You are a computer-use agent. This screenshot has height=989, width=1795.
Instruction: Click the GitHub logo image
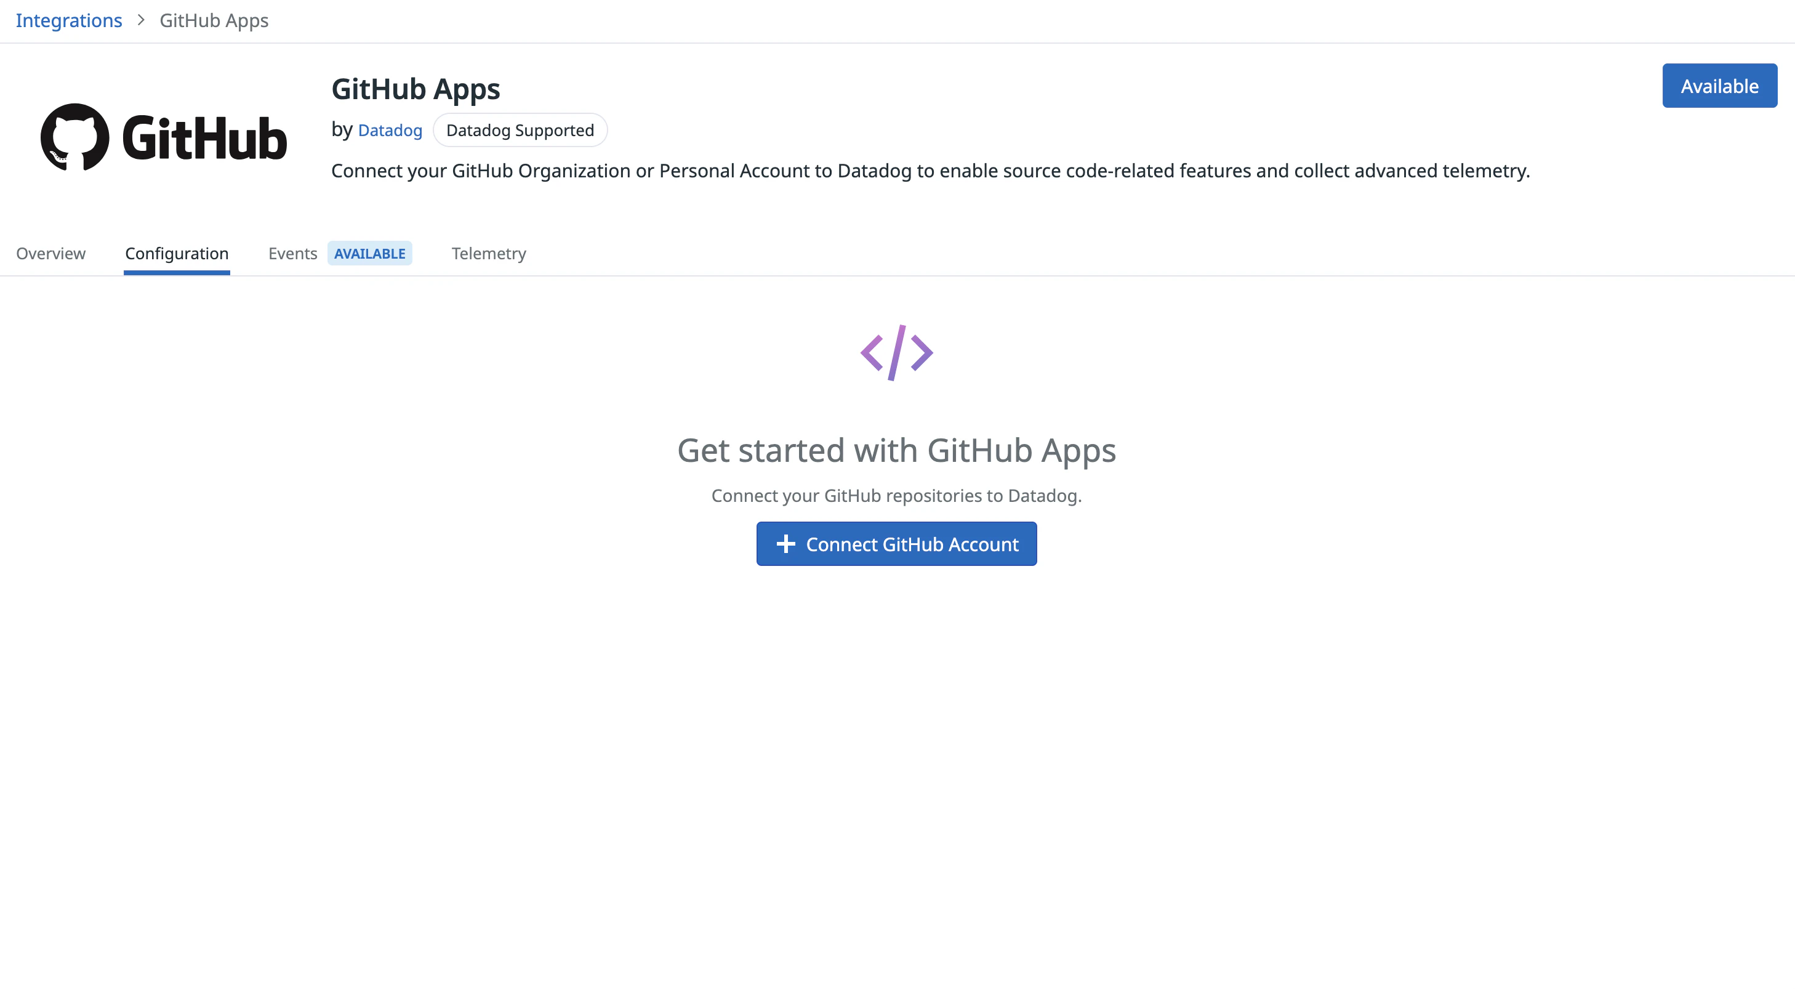click(x=164, y=137)
